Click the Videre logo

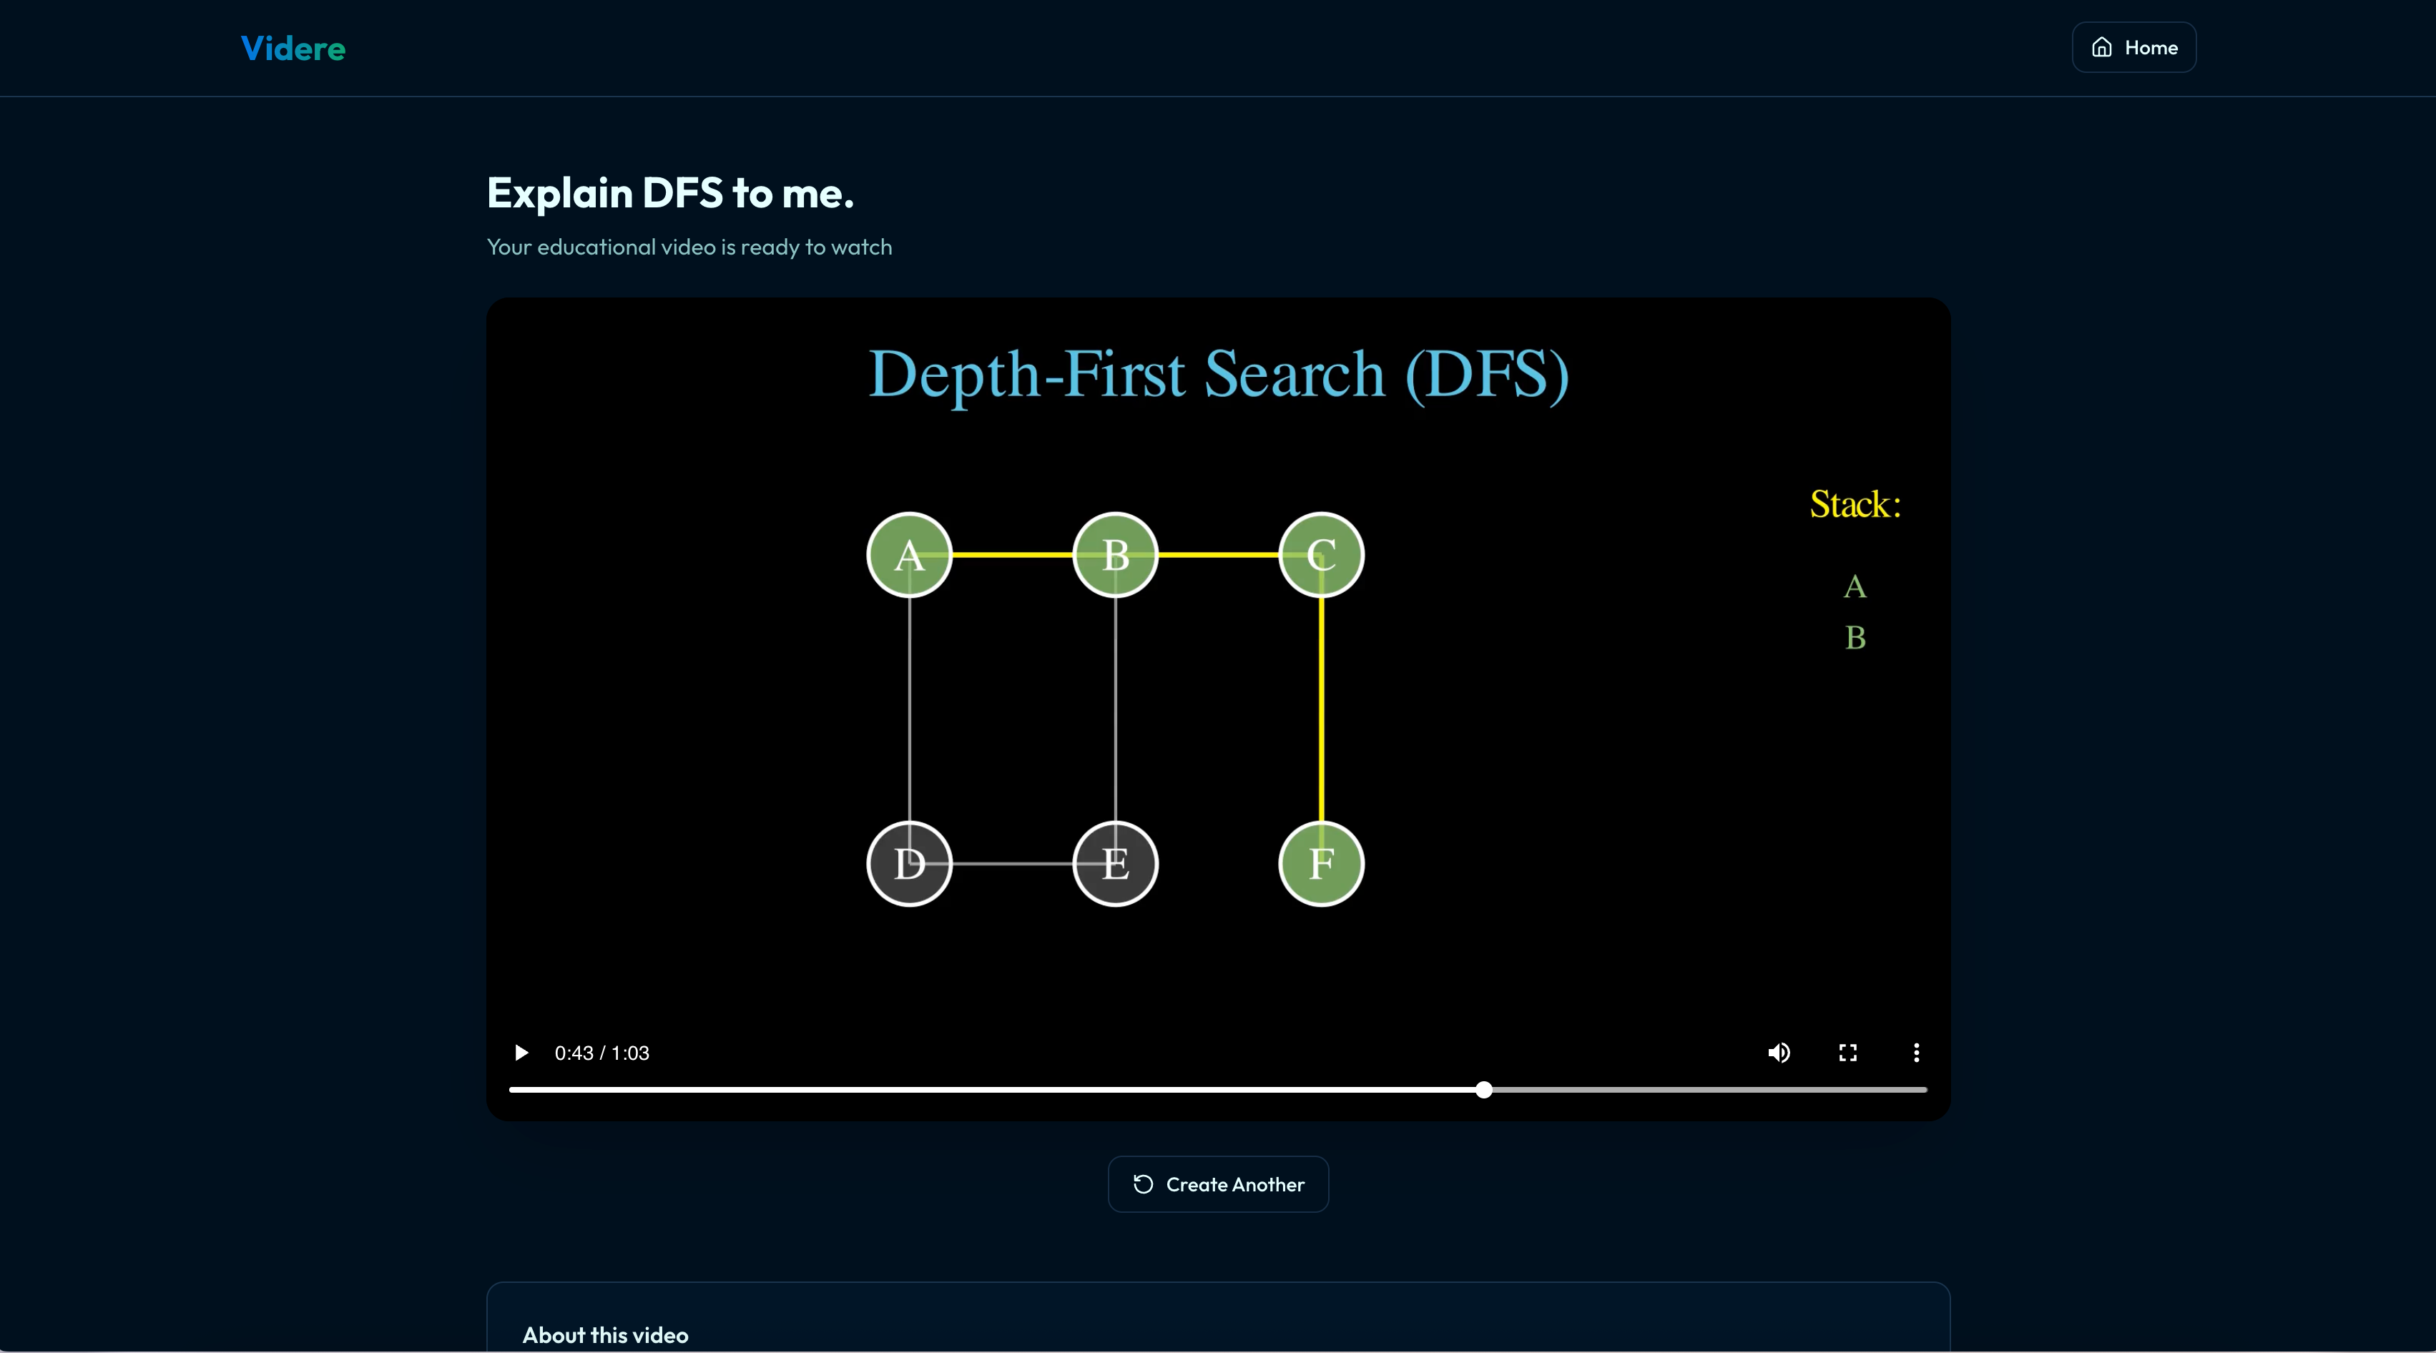293,48
